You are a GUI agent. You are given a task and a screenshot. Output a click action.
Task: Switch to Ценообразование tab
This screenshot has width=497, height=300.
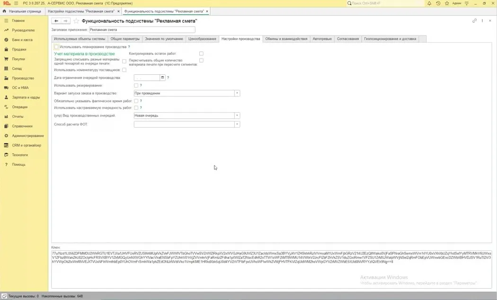tap(202, 39)
